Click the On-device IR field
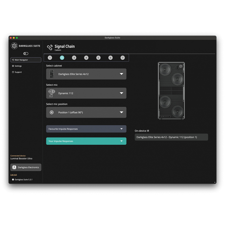 (171, 137)
